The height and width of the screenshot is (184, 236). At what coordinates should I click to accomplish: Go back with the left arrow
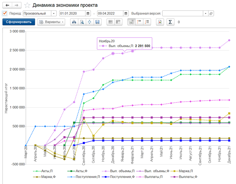tap(7, 5)
